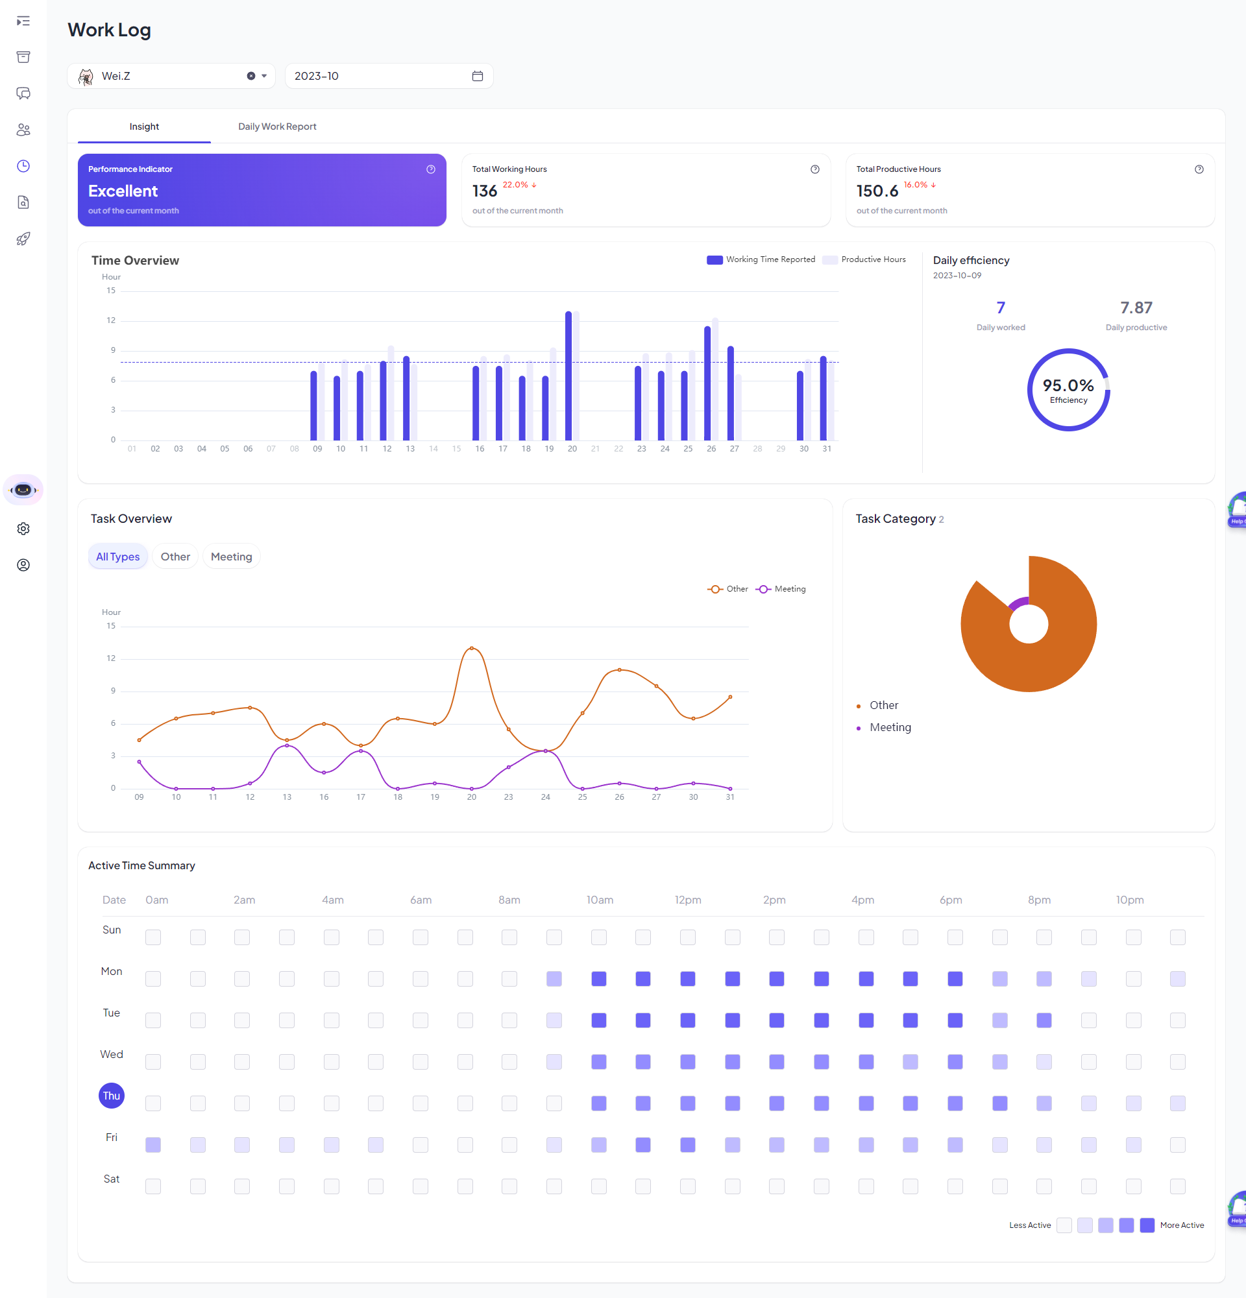The height and width of the screenshot is (1298, 1246).
Task: Click the Fri row label
Action: (x=111, y=1138)
